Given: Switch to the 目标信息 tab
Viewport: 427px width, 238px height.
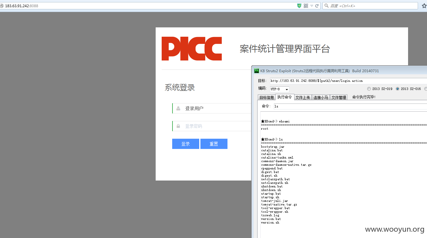Looking at the screenshot, I should coord(267,97).
